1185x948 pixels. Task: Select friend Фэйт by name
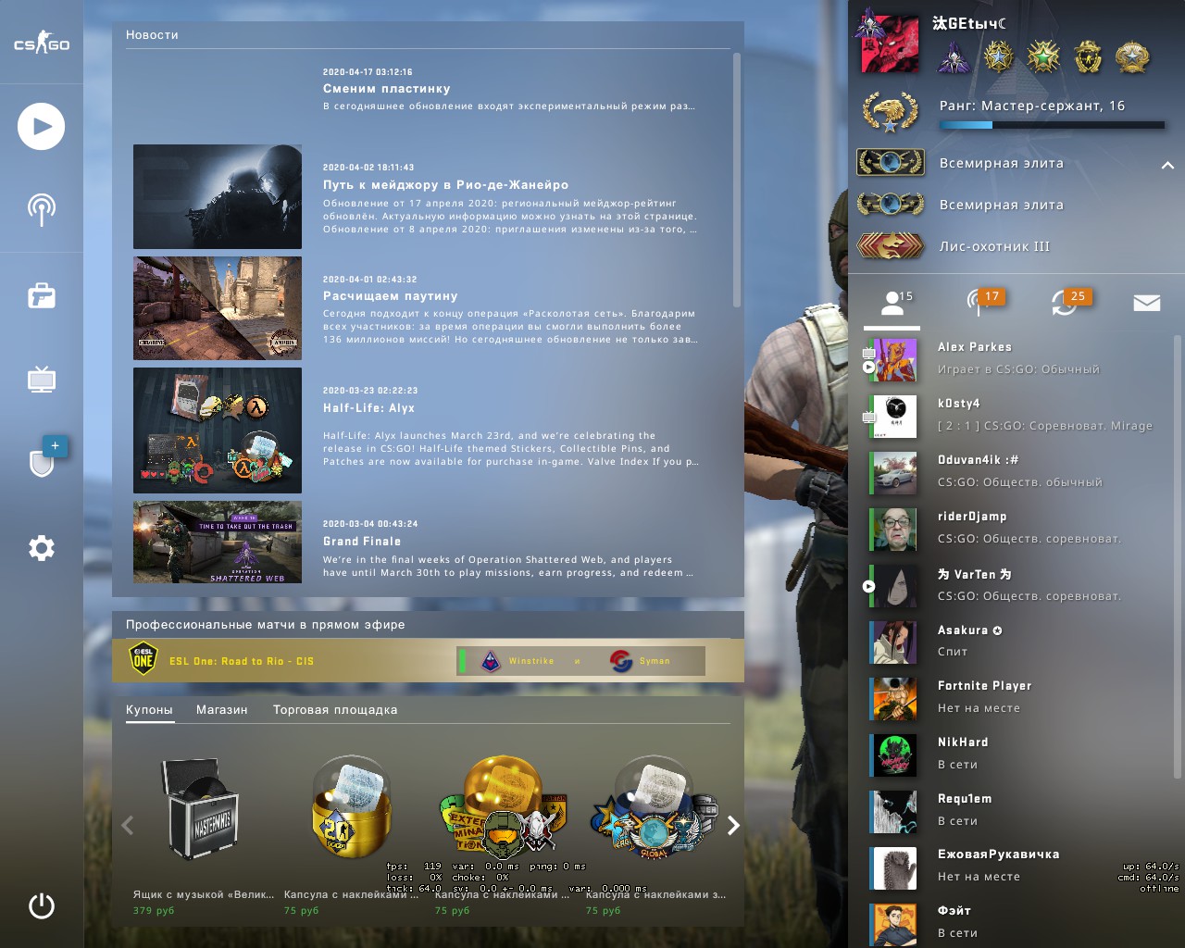pyautogui.click(x=954, y=911)
